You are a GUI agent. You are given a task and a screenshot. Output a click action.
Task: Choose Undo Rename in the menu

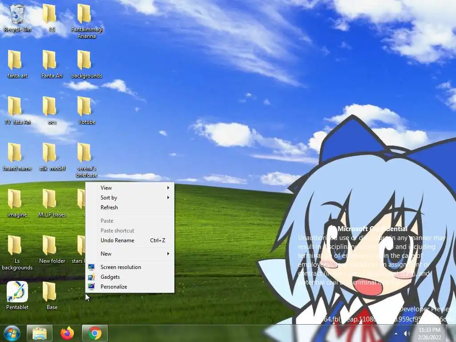click(130, 240)
